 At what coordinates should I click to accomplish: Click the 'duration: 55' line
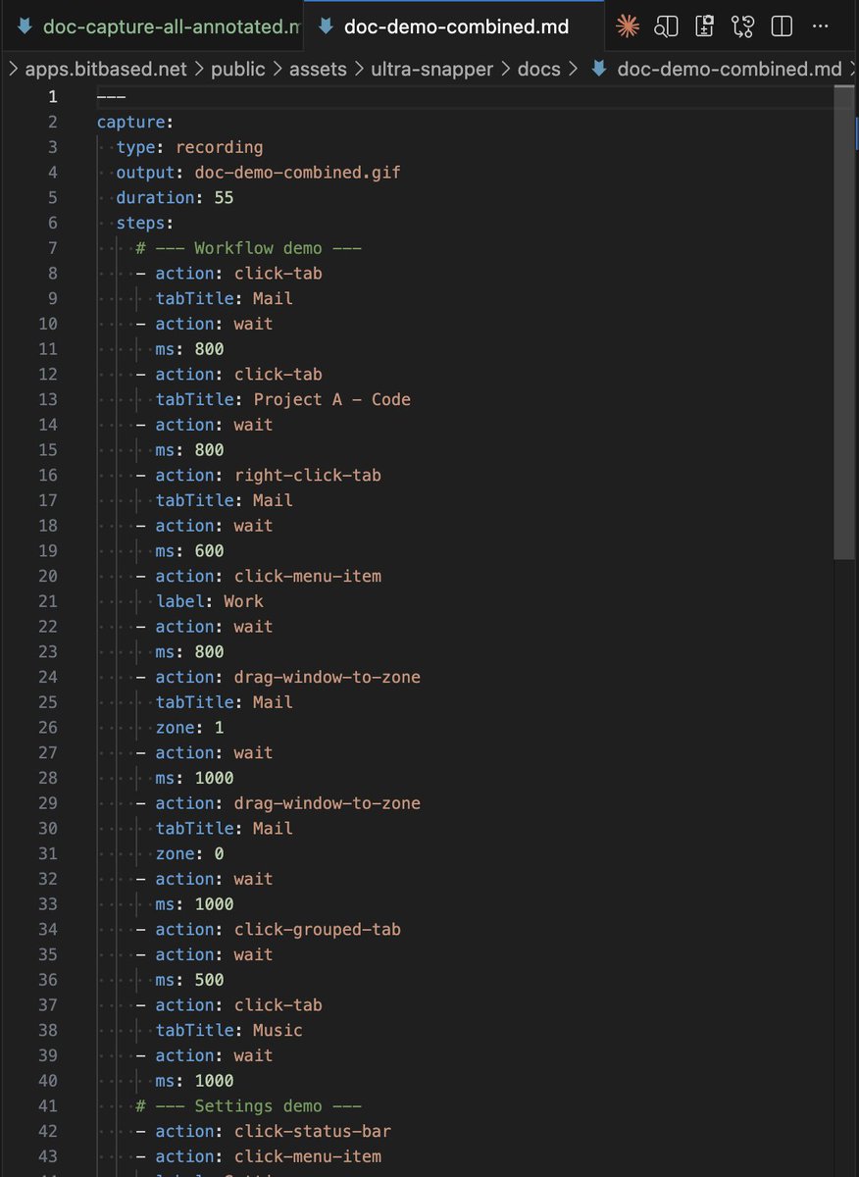pos(175,197)
